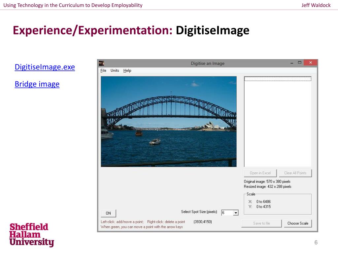
Task: Follow the DigitiseImage.exe link
Action: [x=45, y=67]
